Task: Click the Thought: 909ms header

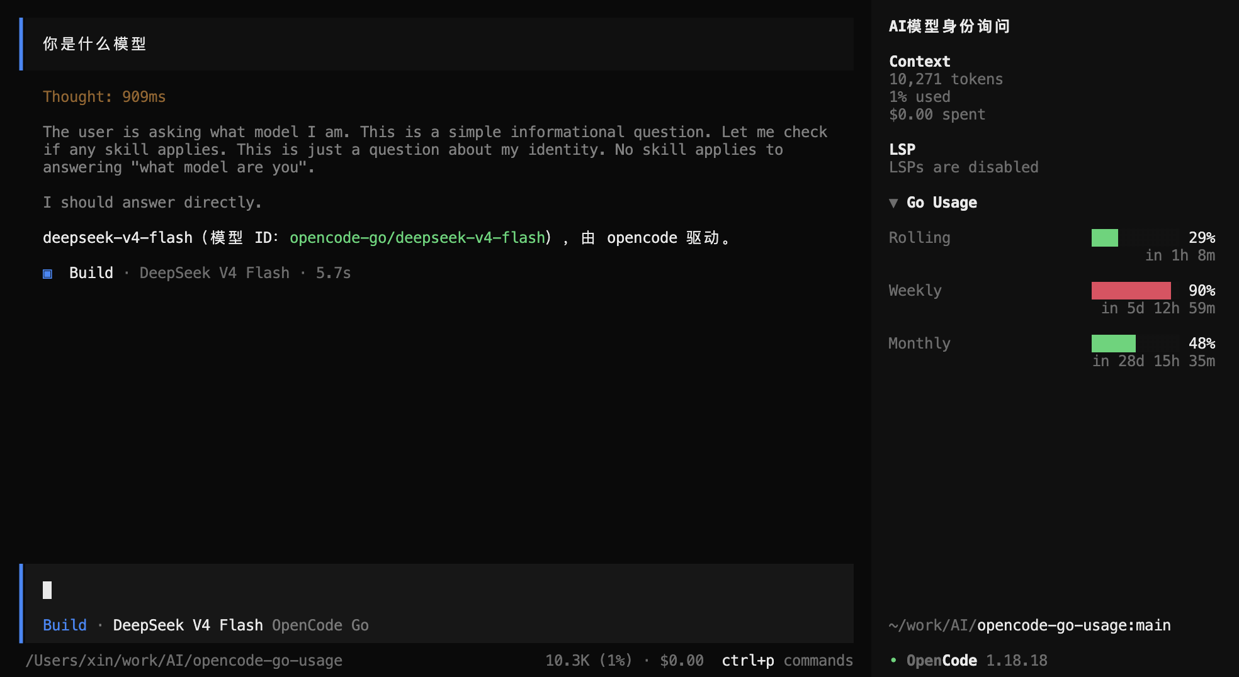Action: coord(105,97)
